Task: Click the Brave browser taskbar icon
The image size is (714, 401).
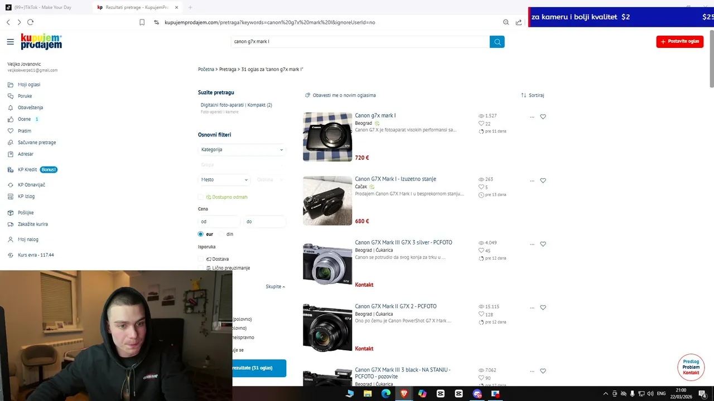Action: pos(404,393)
